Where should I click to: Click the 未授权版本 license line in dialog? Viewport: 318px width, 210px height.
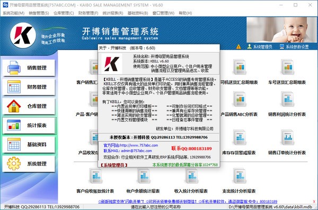[x=158, y=137]
